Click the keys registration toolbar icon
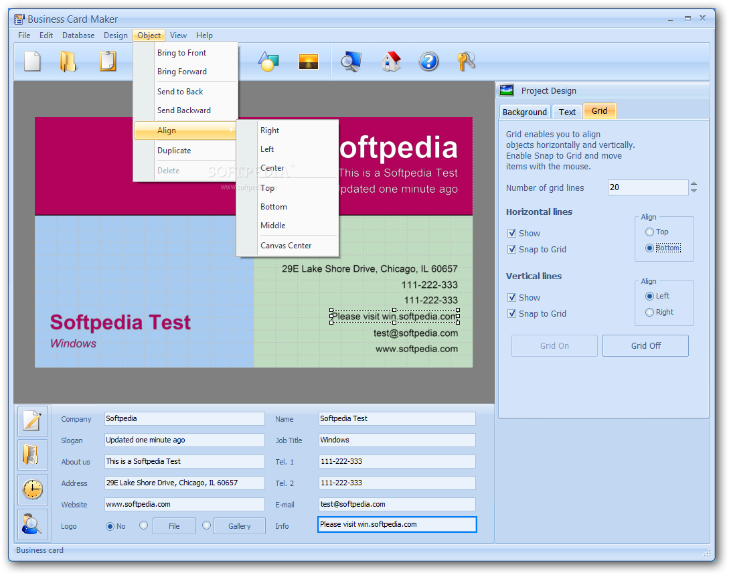The width and height of the screenshot is (729, 575). click(466, 62)
